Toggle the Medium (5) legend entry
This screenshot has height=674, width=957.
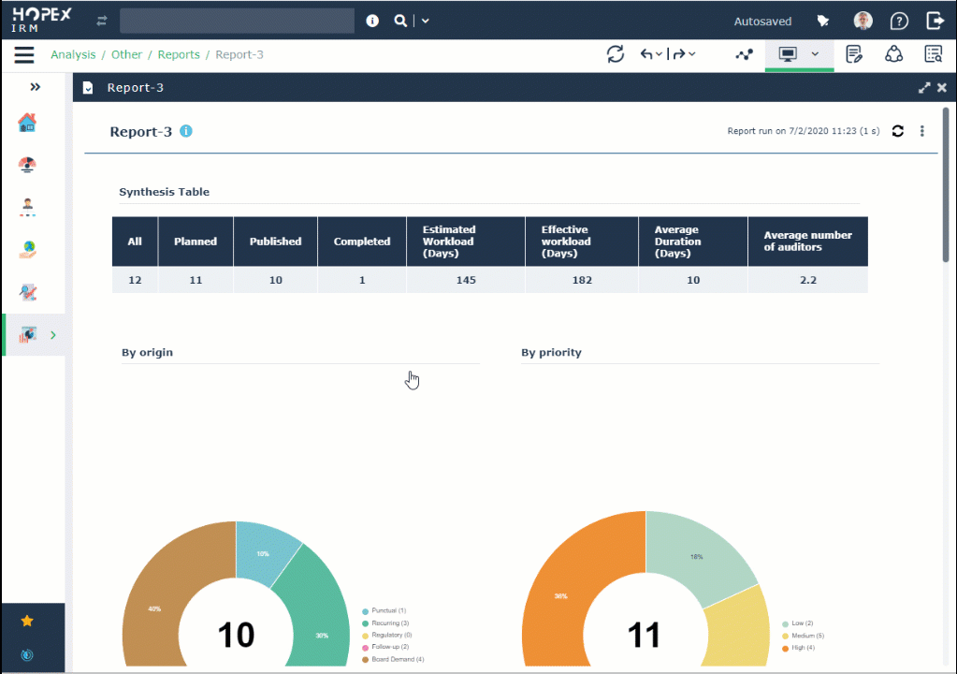[x=803, y=636]
